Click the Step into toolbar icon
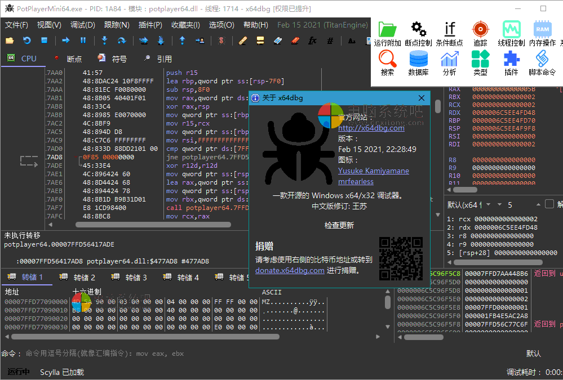 pyautogui.click(x=104, y=41)
